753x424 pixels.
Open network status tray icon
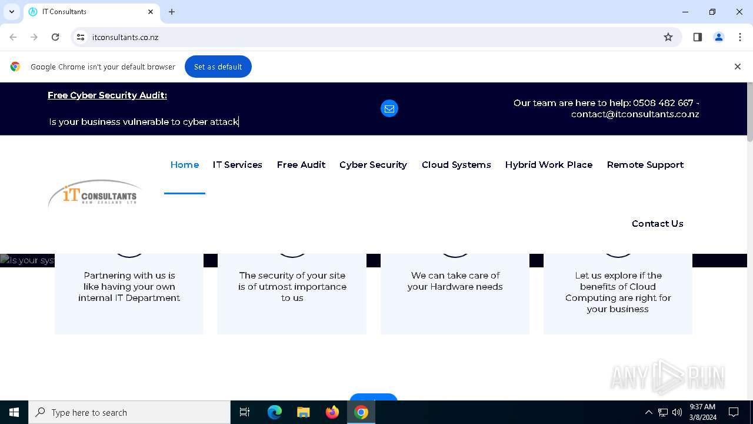pyautogui.click(x=663, y=412)
